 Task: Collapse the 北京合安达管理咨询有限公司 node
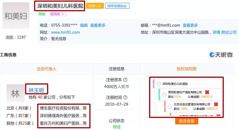click(x=170, y=106)
